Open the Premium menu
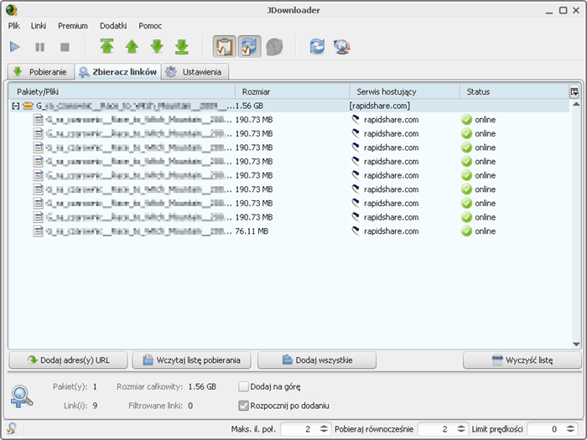The image size is (587, 440). pyautogui.click(x=73, y=26)
